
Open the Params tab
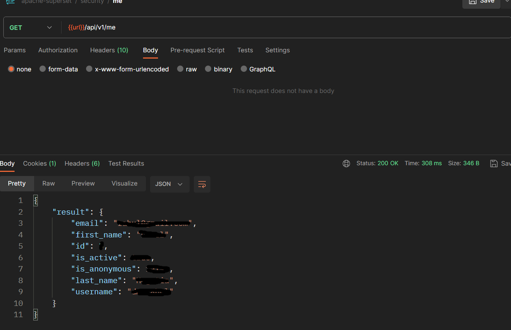pyautogui.click(x=15, y=50)
